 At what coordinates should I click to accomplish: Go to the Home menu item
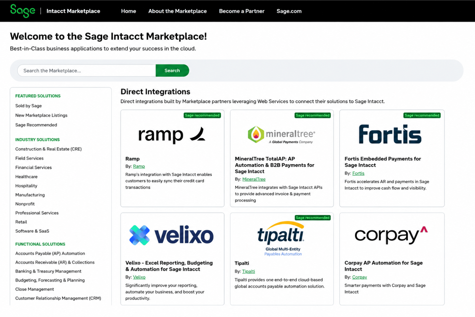coord(128,11)
